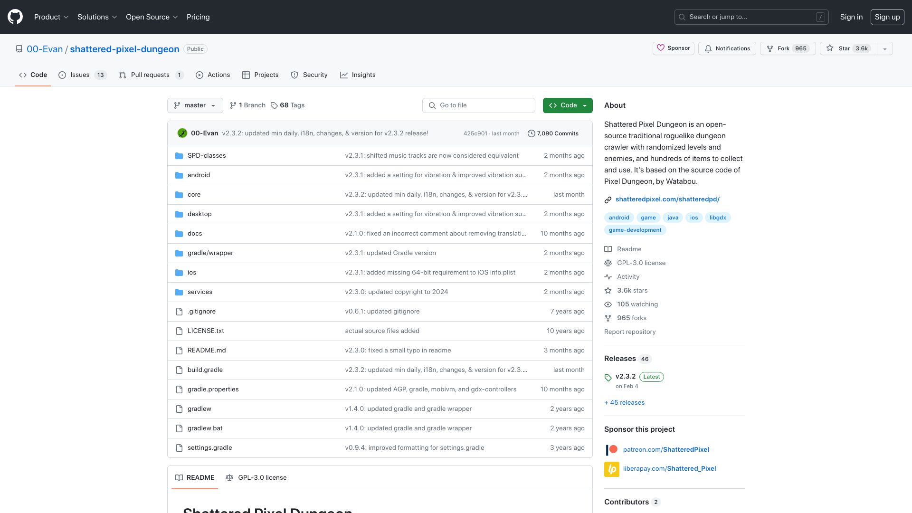
Task: Click the Sponsor heart button
Action: tap(674, 48)
